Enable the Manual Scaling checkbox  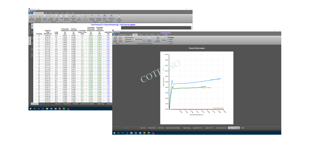point(124,37)
